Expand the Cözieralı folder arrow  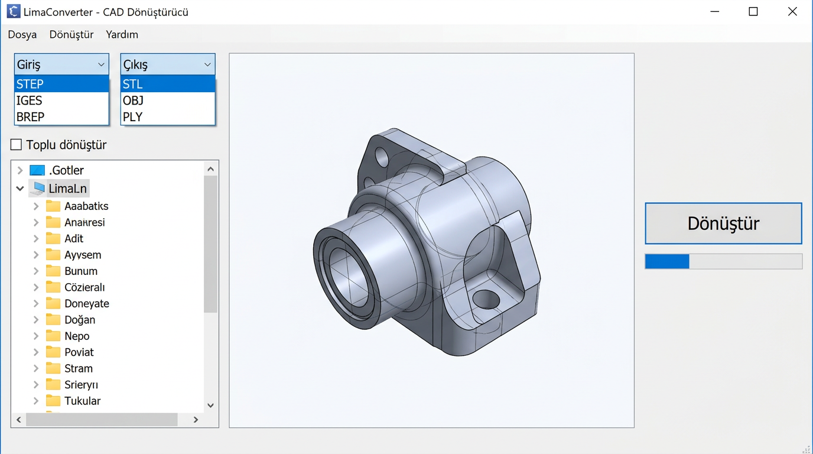click(x=36, y=287)
